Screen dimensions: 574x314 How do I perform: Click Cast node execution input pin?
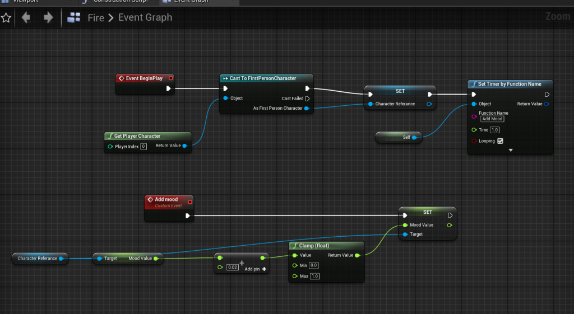point(225,88)
